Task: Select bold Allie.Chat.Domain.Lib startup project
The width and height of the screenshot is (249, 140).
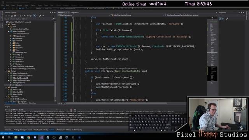Action: [x=21, y=78]
